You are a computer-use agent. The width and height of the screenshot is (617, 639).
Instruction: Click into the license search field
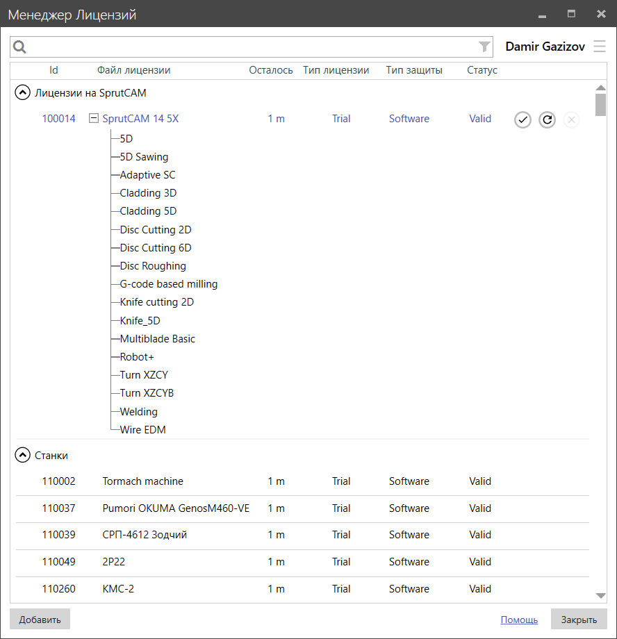pos(250,47)
